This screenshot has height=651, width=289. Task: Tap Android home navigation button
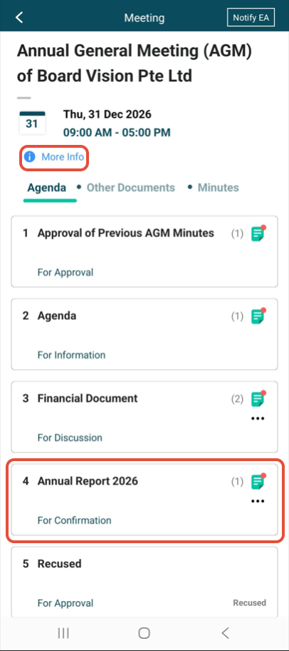coord(144,633)
